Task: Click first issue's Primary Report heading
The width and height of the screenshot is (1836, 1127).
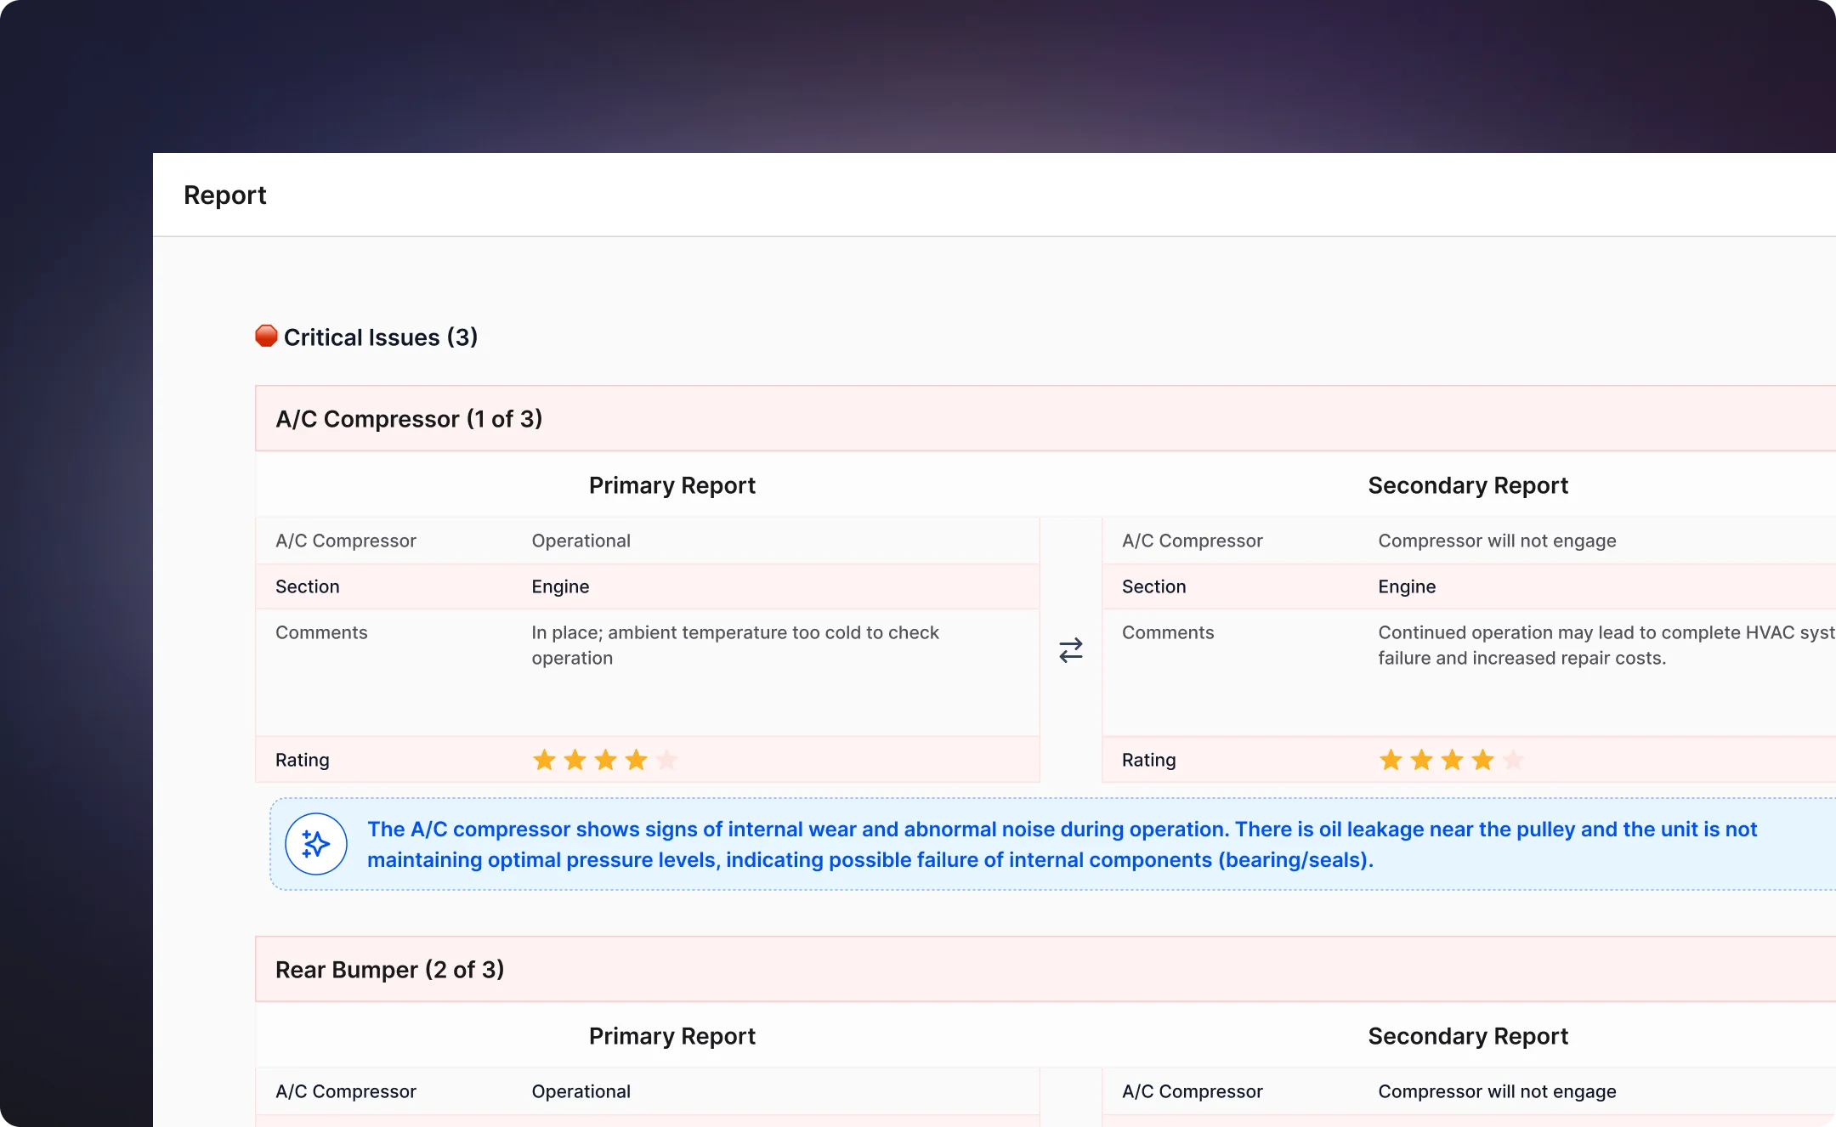Action: (x=672, y=485)
